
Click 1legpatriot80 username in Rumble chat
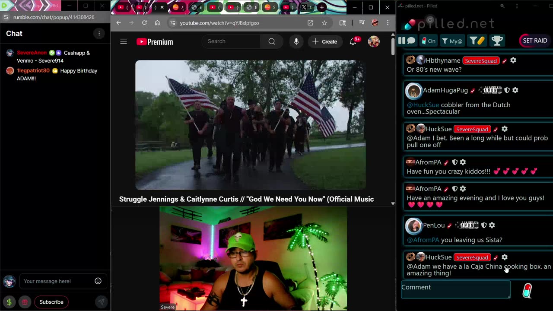coord(33,70)
